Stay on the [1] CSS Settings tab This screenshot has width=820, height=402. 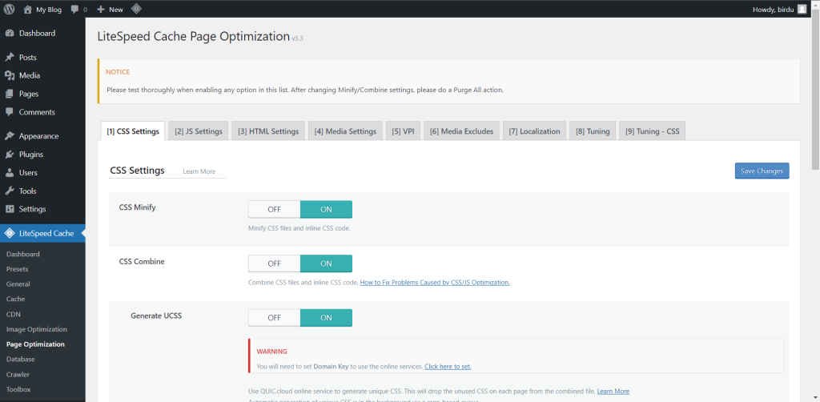pyautogui.click(x=133, y=131)
